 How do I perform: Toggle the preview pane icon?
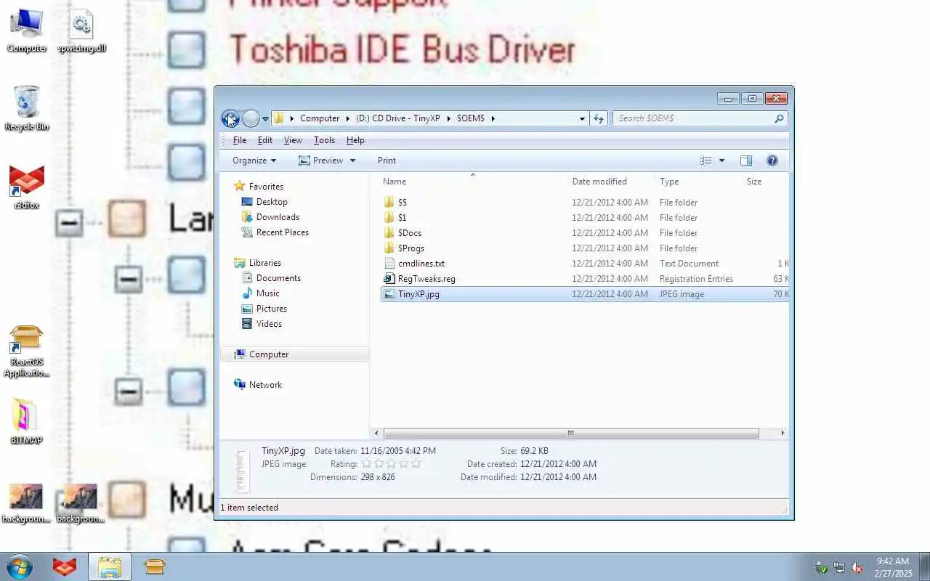coord(746,161)
